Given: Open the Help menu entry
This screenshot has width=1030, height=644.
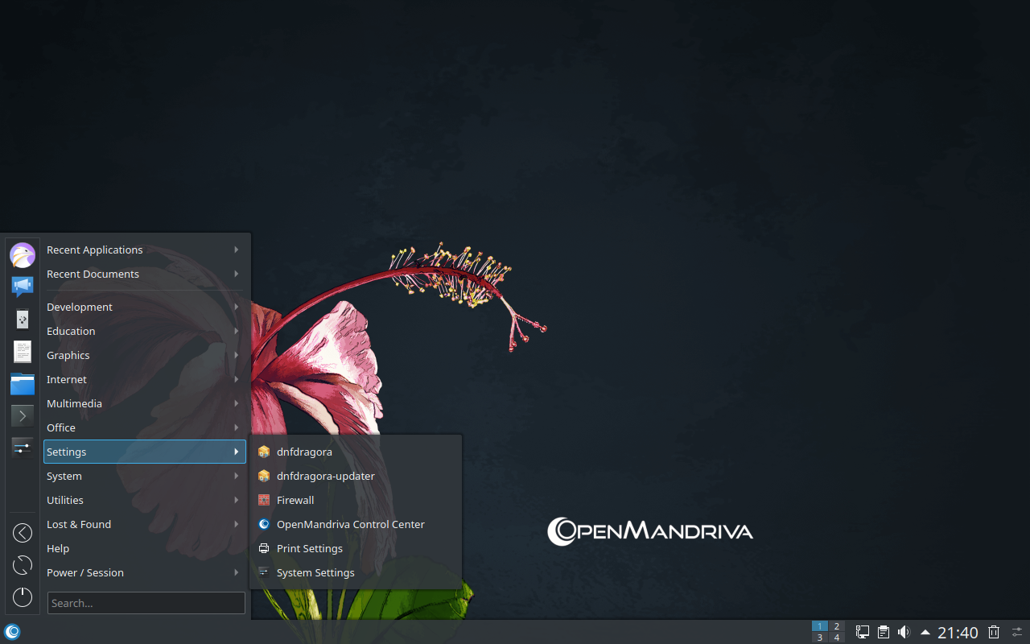Looking at the screenshot, I should click(x=58, y=548).
